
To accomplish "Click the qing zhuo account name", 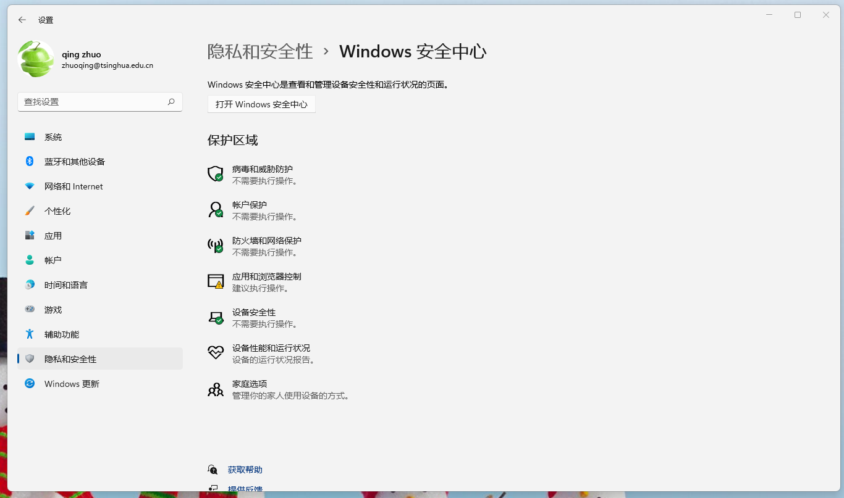I will pyautogui.click(x=82, y=54).
